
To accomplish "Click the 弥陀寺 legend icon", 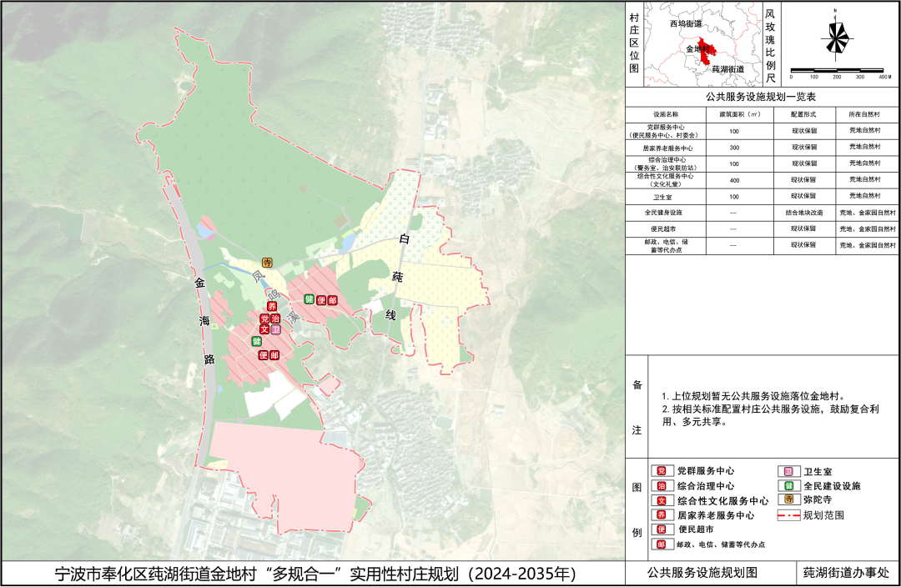I will pos(784,499).
